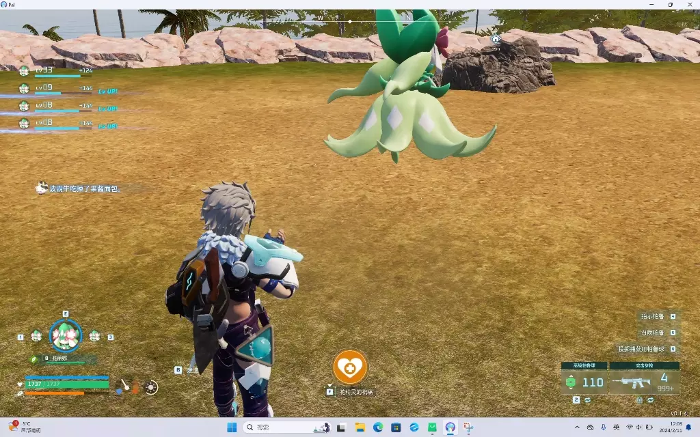Viewport: 700px width, 437px height.
Task: Click the B key prompt near the character
Action: pyautogui.click(x=178, y=369)
